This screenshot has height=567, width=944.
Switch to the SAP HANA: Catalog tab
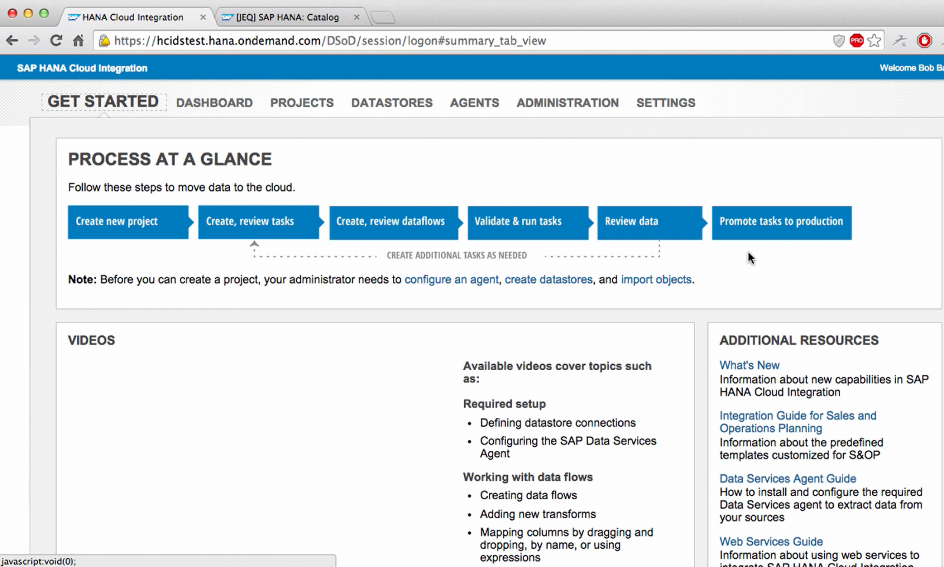[x=287, y=17]
